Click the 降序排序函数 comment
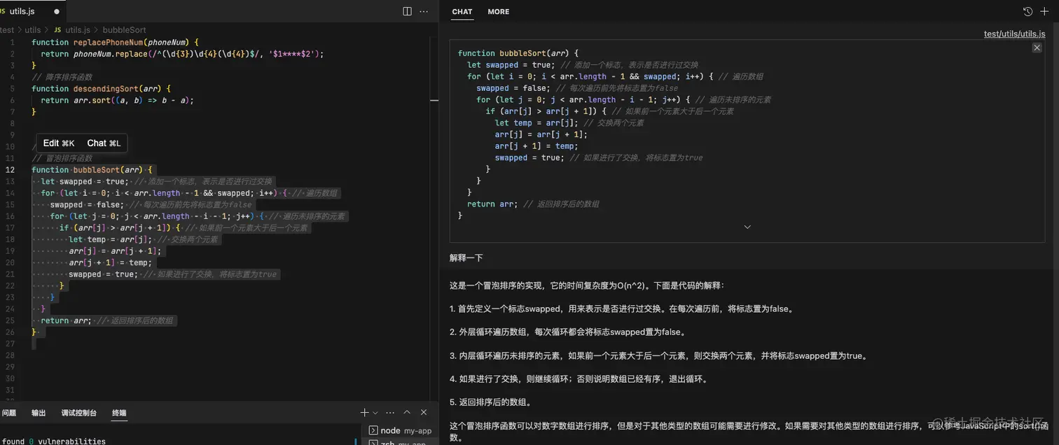The width and height of the screenshot is (1059, 445). pyautogui.click(x=62, y=77)
